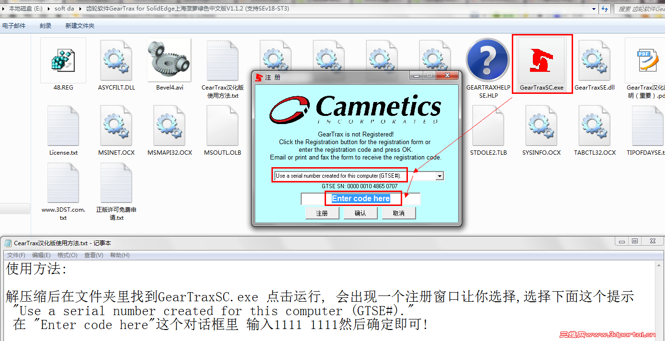This screenshot has height=341, width=665.
Task: Select the License.txt file icon
Action: coord(63,125)
